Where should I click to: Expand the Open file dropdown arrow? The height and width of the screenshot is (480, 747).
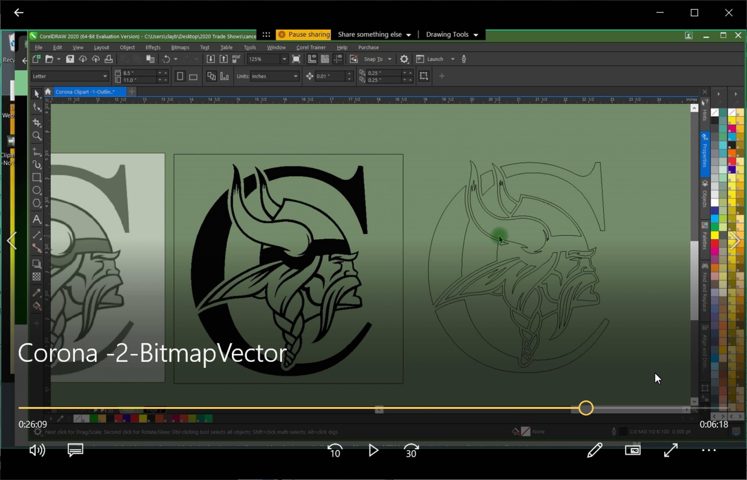(x=58, y=59)
